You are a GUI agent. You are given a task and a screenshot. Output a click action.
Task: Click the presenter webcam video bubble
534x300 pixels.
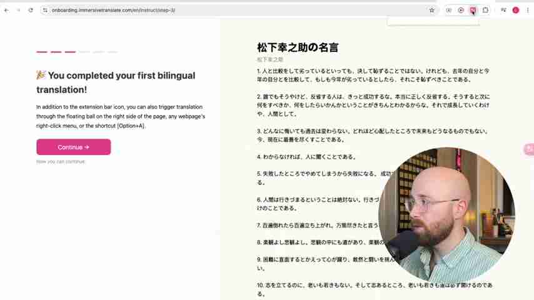[447, 215]
